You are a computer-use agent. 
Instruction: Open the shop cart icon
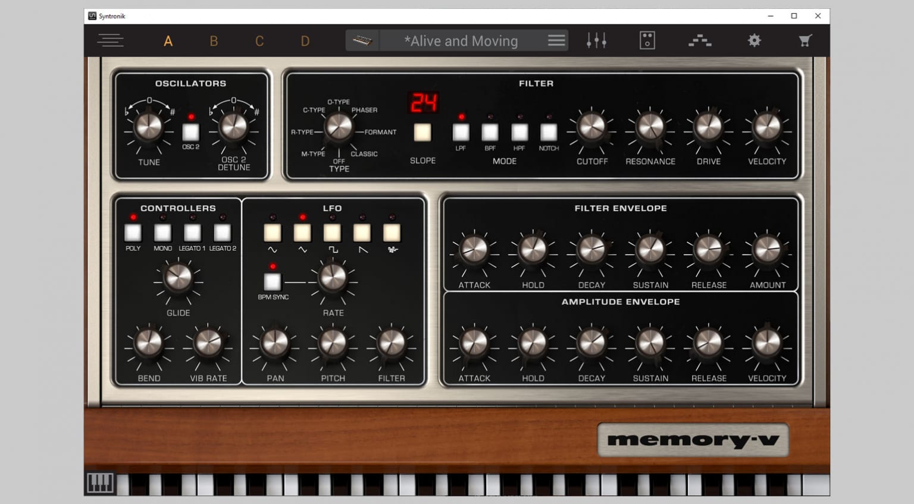(805, 40)
